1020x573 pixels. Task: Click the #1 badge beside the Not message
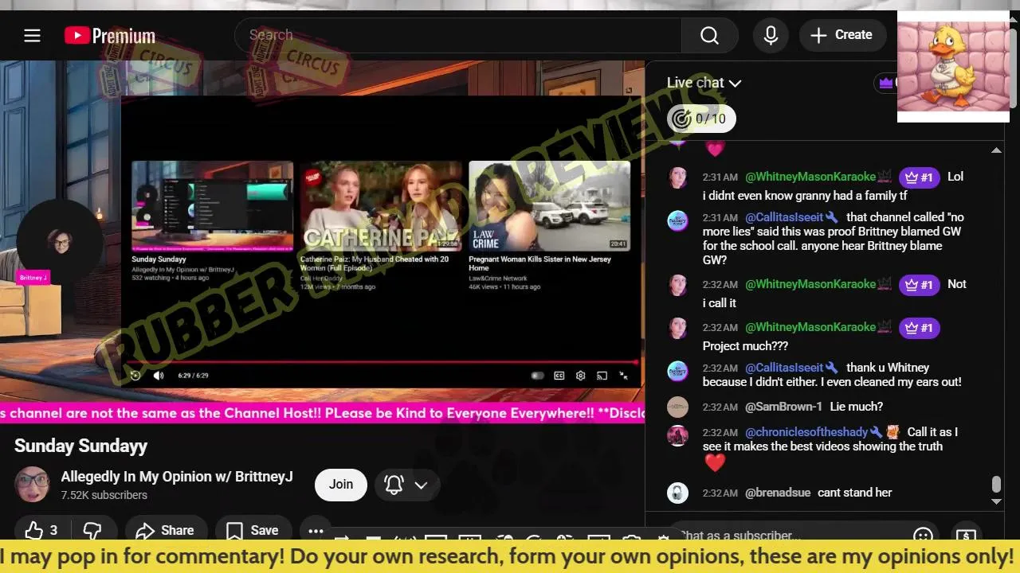click(x=919, y=285)
